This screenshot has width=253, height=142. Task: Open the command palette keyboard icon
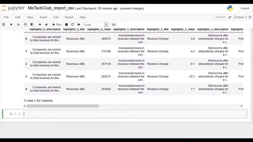pos(114,24)
